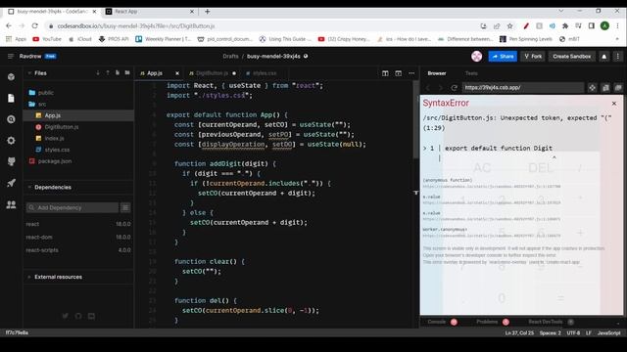This screenshot has height=352, width=627.
Task: Open Configuration Files gear icon in sidebar
Action: 11,141
